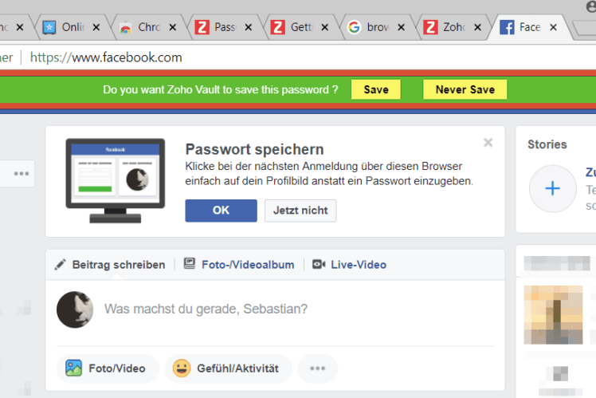Save the password in Zoho Vault
596x398 pixels.
click(x=375, y=90)
